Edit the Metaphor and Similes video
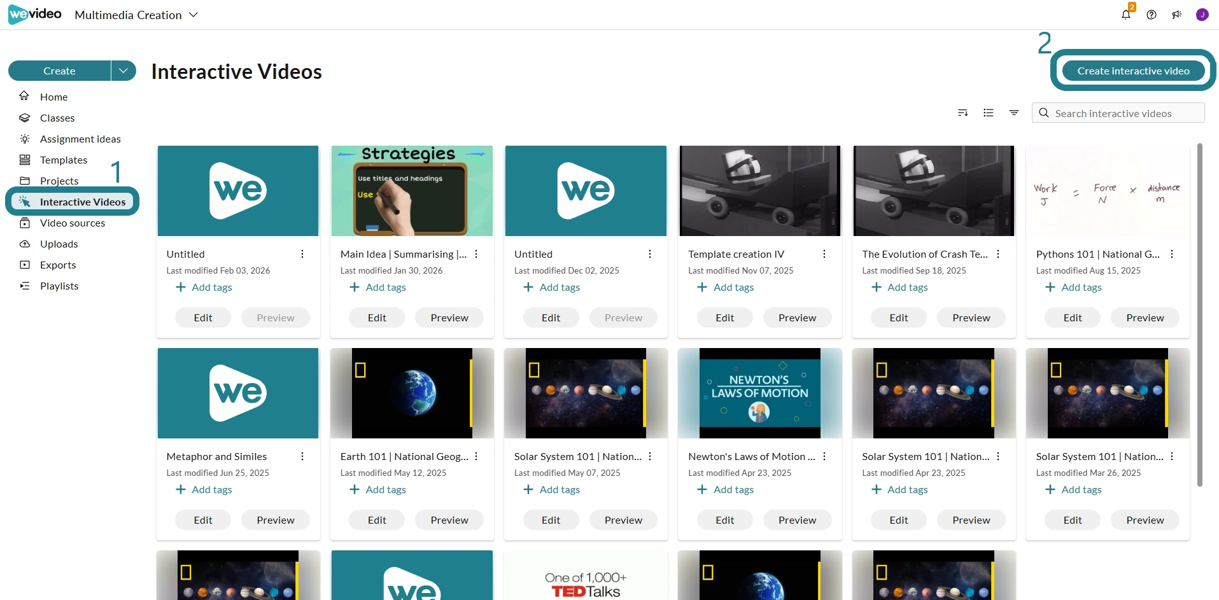This screenshot has width=1219, height=600. [203, 520]
